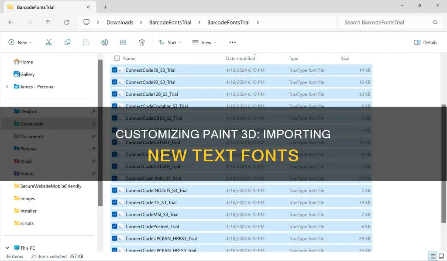This screenshot has height=261, width=447.
Task: Switch to details list view in status bar
Action: 433,256
